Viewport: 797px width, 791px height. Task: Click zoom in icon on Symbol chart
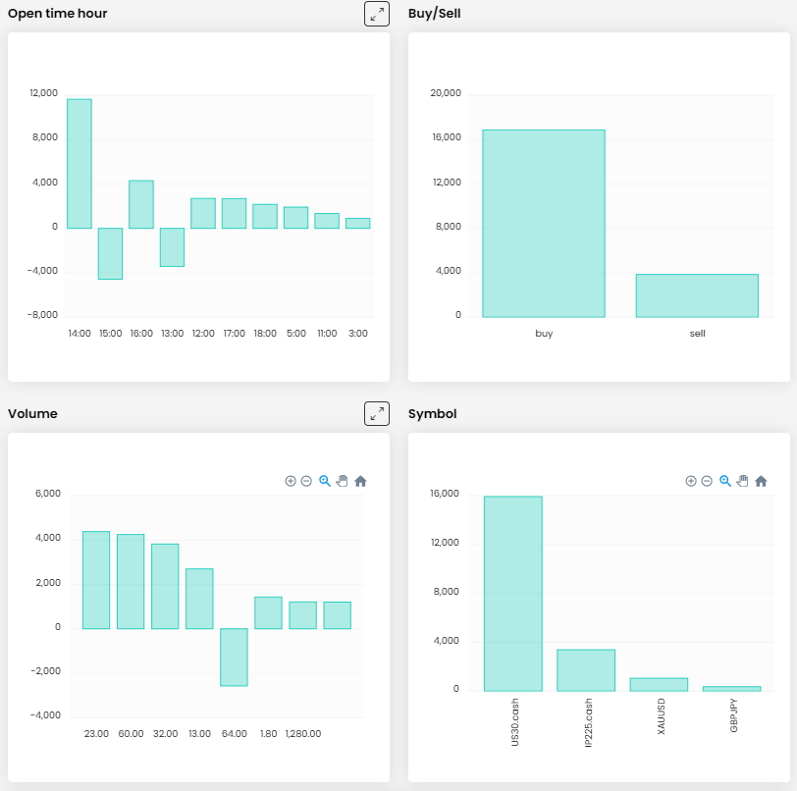coord(691,481)
